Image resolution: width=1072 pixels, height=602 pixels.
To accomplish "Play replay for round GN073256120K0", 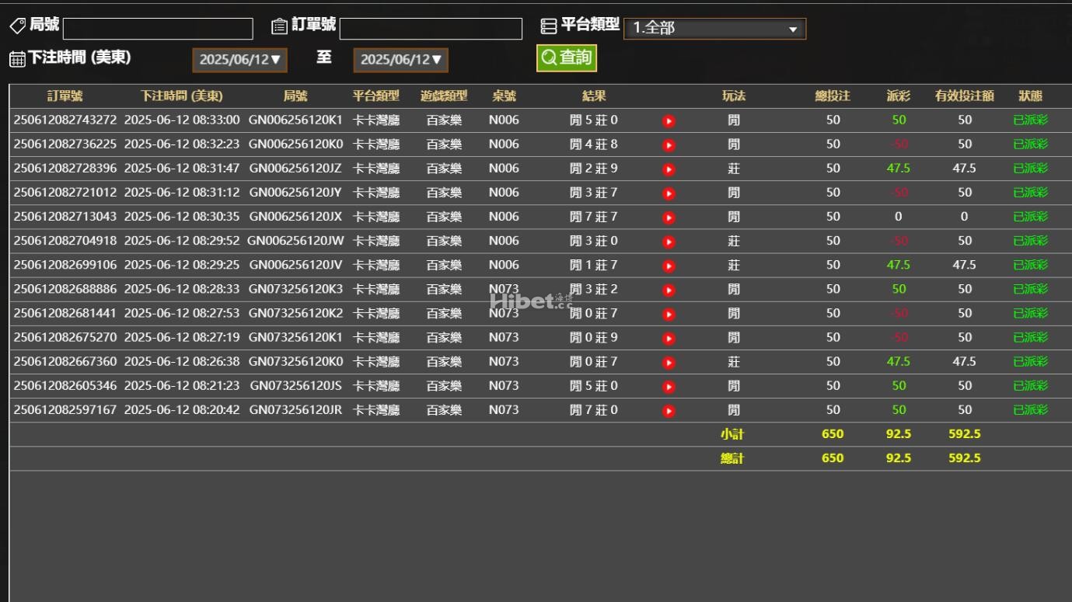I will coord(669,363).
